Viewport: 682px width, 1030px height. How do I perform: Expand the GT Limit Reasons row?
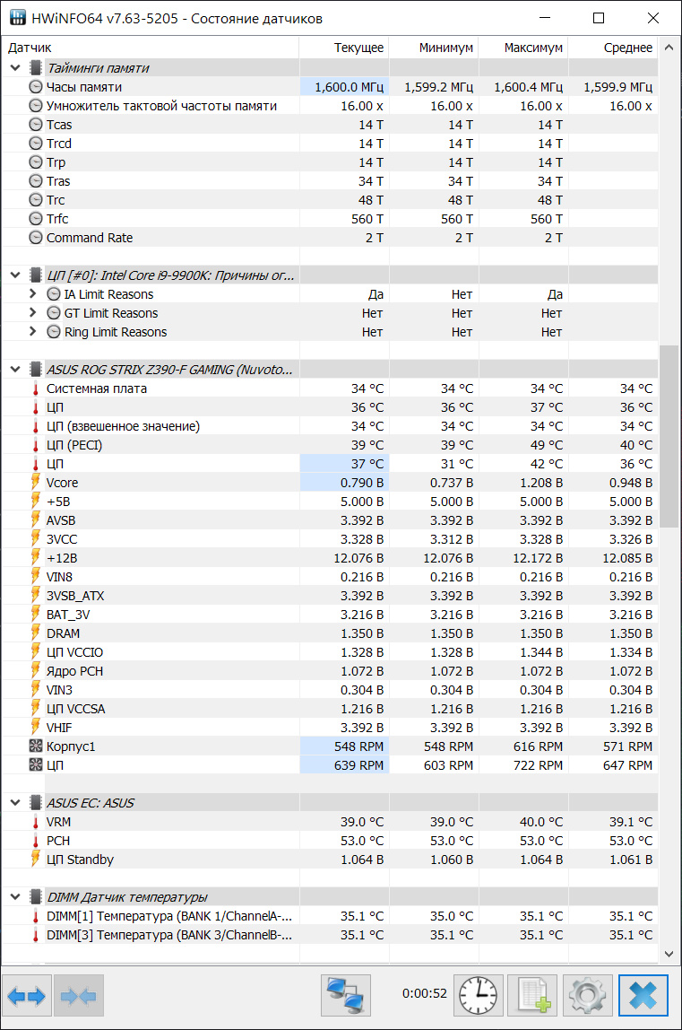click(32, 313)
